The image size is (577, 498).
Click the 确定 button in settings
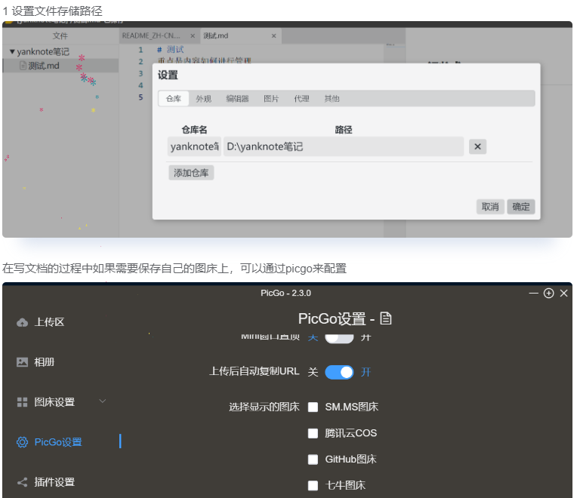point(520,207)
